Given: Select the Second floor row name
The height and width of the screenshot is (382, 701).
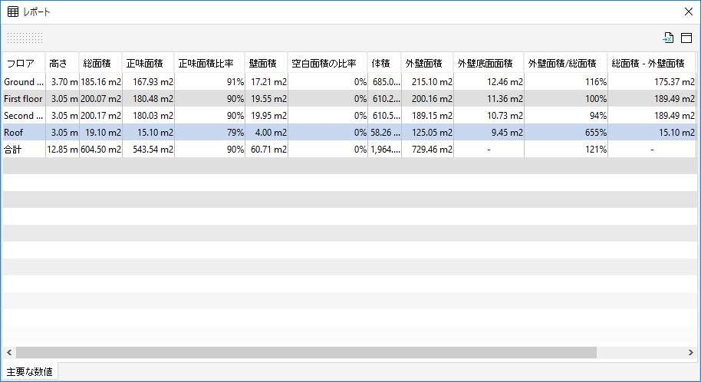Looking at the screenshot, I should click(24, 116).
